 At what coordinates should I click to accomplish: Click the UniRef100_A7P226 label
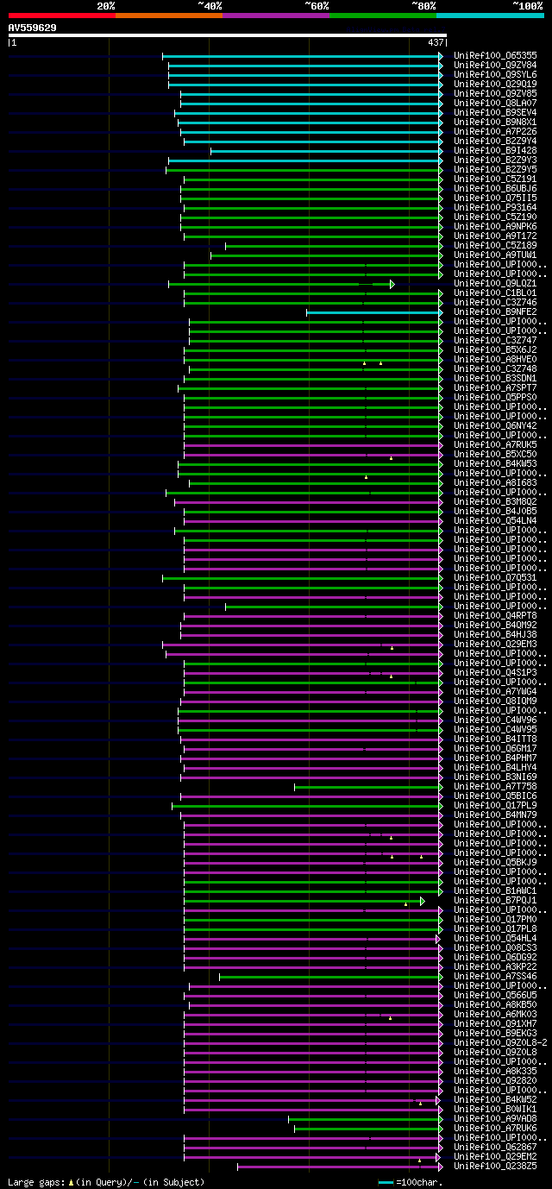495,132
